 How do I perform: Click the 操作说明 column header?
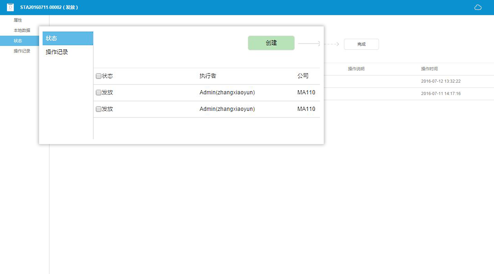(x=356, y=69)
